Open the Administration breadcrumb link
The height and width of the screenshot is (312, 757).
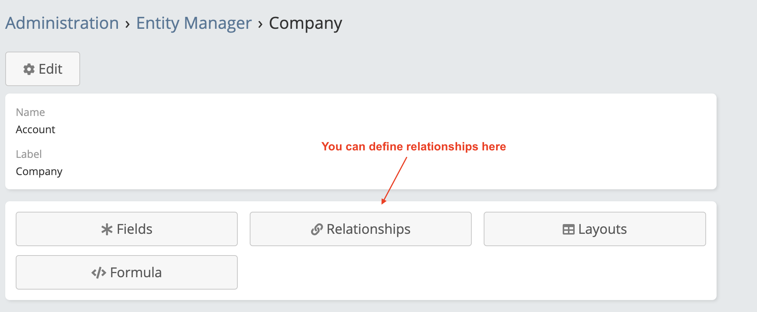tap(62, 23)
